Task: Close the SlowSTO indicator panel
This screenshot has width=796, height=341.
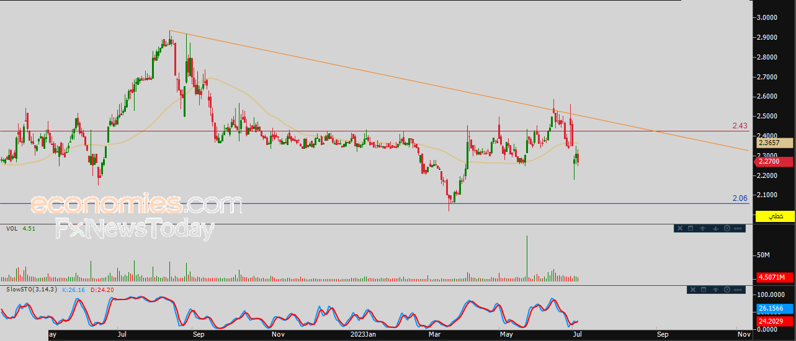Action: point(692,290)
